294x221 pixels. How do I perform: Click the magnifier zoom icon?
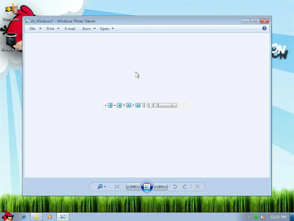click(x=100, y=186)
